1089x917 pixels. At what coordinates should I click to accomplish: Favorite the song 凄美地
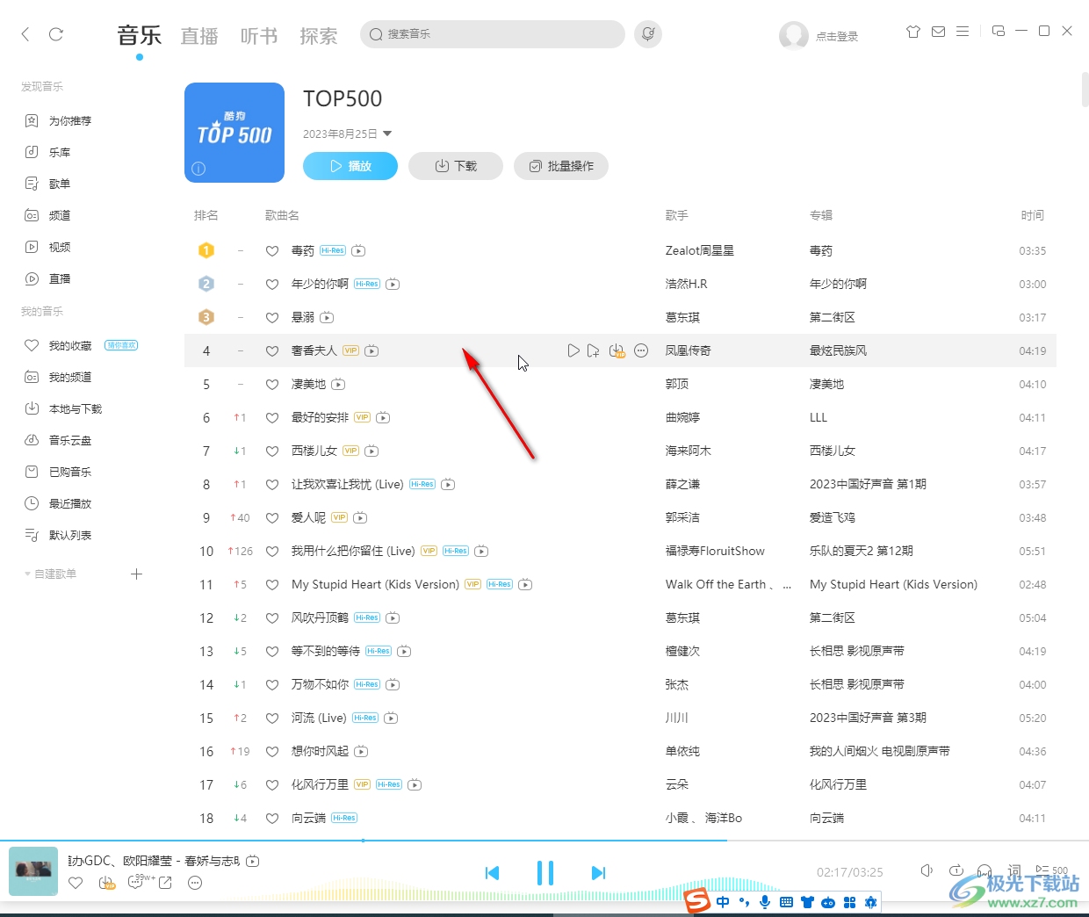[x=272, y=385]
